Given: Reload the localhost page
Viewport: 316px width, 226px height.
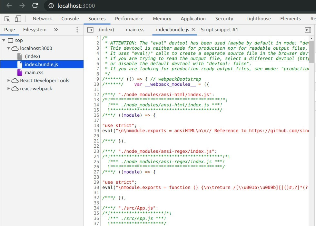Looking at the screenshot, I should [x=35, y=5].
